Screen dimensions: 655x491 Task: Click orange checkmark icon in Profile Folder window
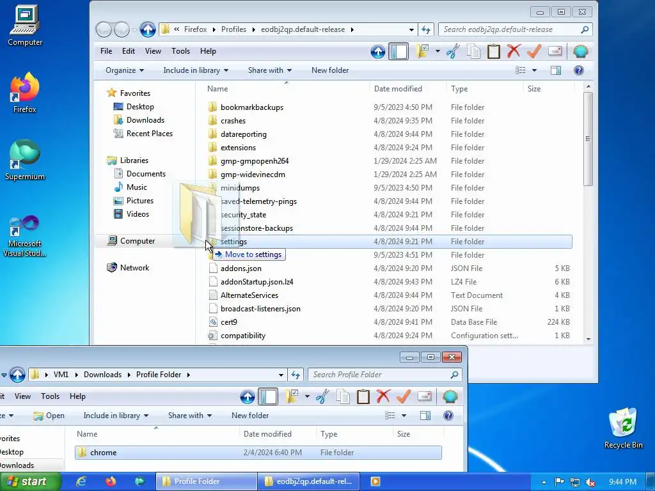[404, 396]
